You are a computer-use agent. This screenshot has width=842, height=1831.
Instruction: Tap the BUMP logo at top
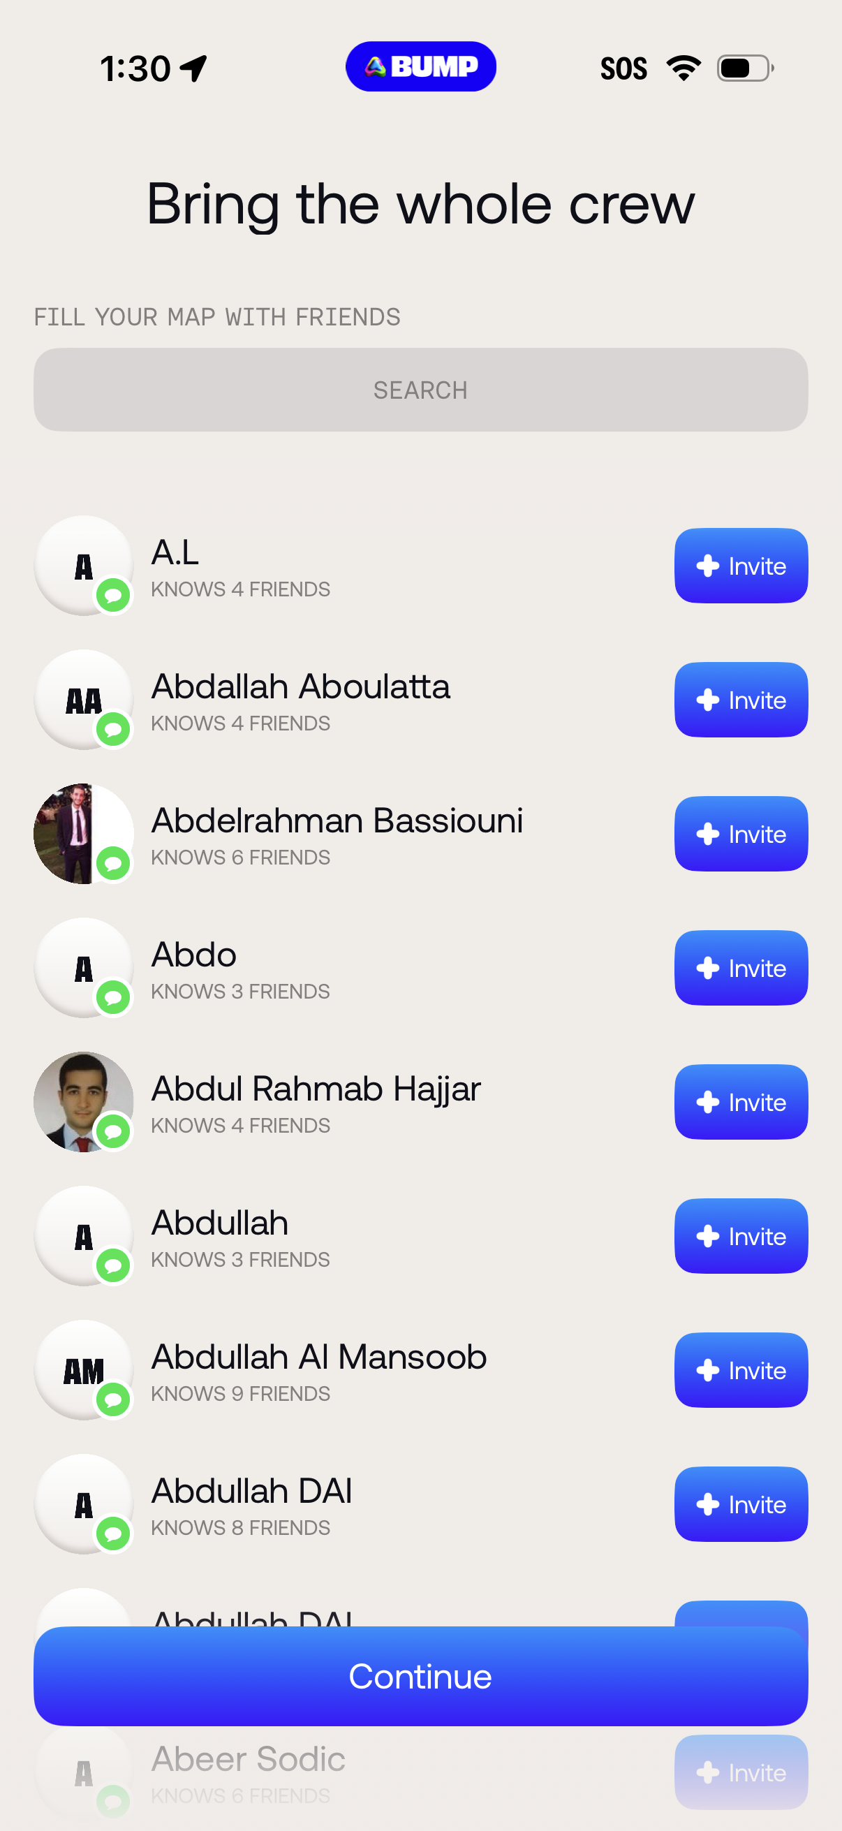pos(420,66)
